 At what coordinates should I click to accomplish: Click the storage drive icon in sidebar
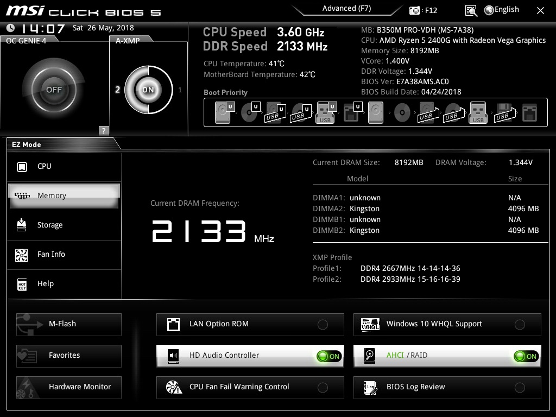pyautogui.click(x=21, y=225)
